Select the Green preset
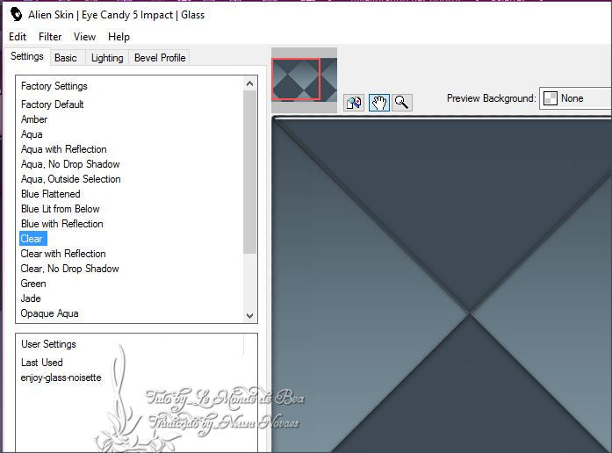Screen dimensions: 612x453 [x=33, y=284]
